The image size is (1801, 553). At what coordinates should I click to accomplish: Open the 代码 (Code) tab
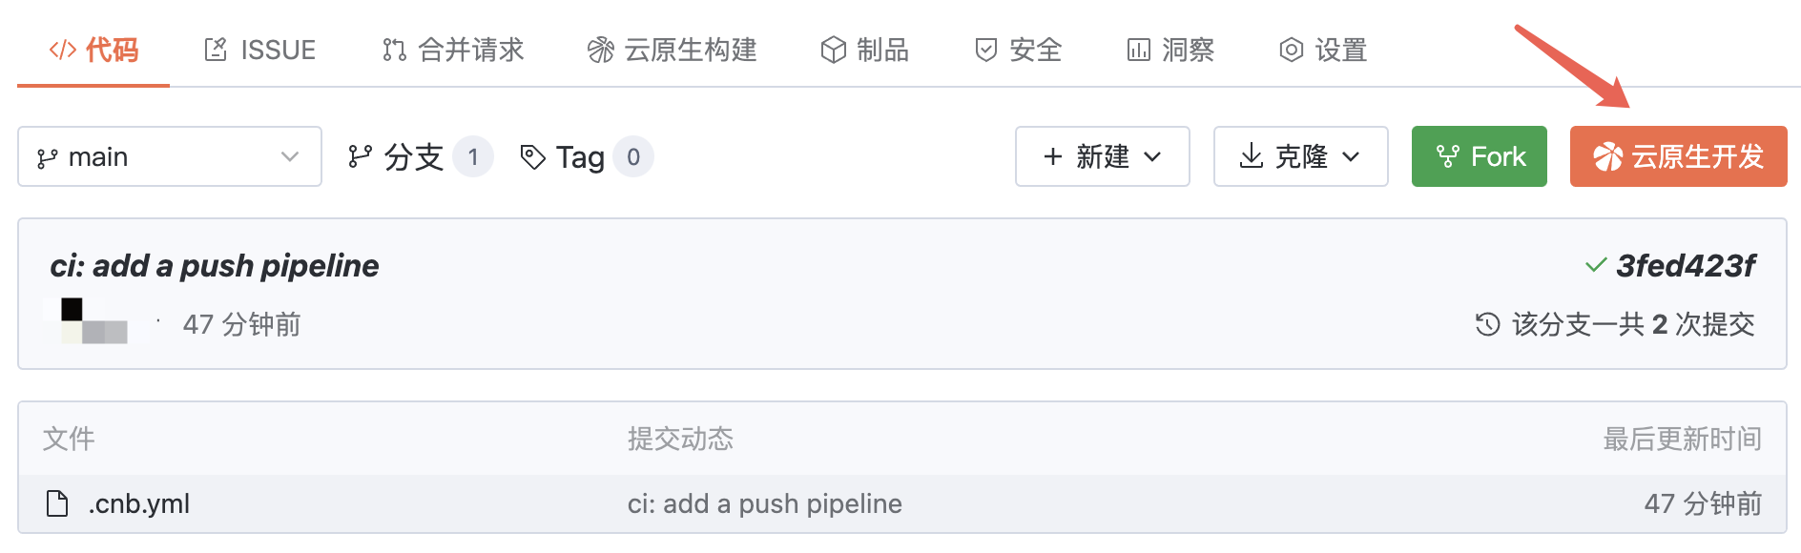[93, 50]
